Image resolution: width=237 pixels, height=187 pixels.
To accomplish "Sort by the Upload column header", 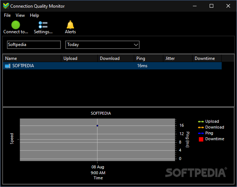I will pyautogui.click(x=79, y=58).
